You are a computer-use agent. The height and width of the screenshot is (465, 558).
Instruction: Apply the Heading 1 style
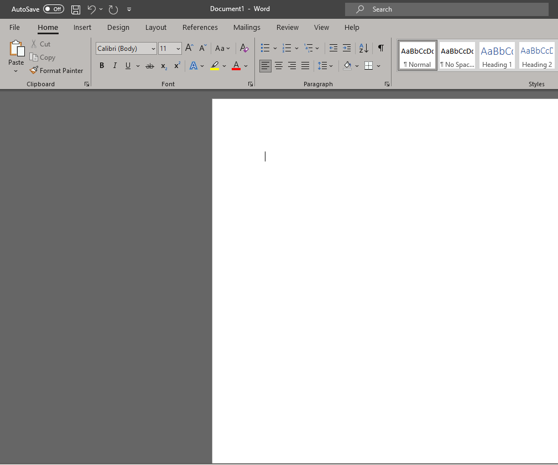point(497,55)
